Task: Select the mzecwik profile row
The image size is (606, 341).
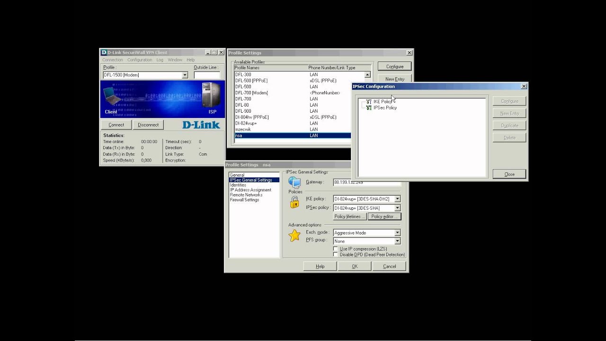Action: [293, 130]
